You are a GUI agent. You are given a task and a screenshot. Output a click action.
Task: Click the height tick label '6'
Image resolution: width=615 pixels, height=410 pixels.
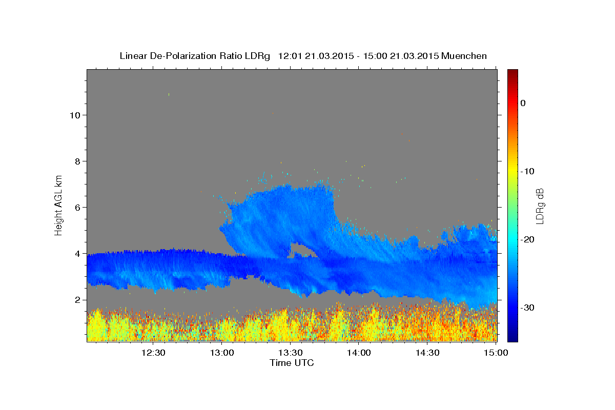[77, 207]
